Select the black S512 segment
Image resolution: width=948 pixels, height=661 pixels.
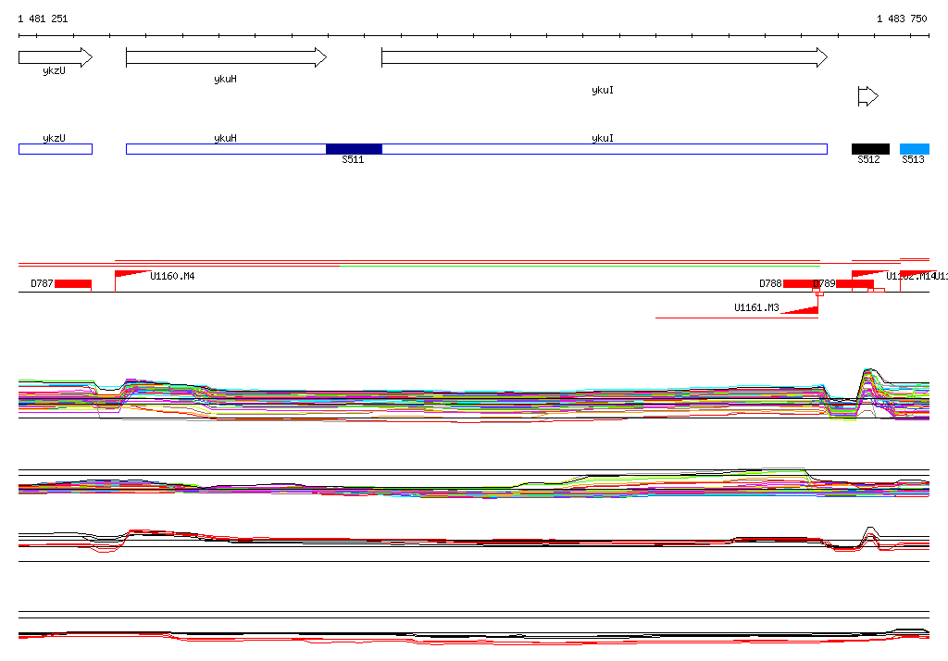point(870,149)
